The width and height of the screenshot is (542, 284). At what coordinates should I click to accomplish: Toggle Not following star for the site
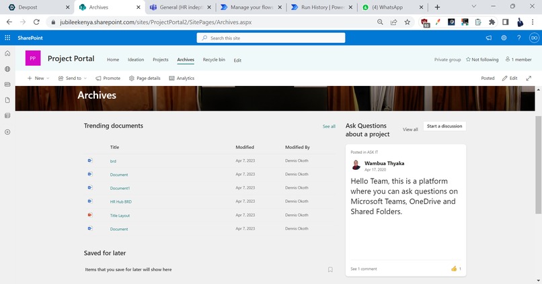tap(469, 59)
